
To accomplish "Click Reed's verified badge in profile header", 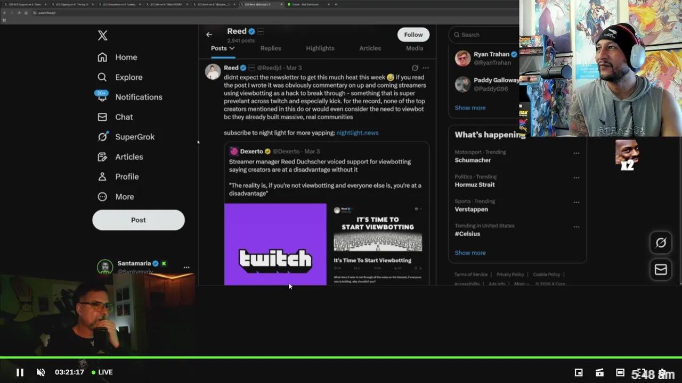I will pos(251,31).
